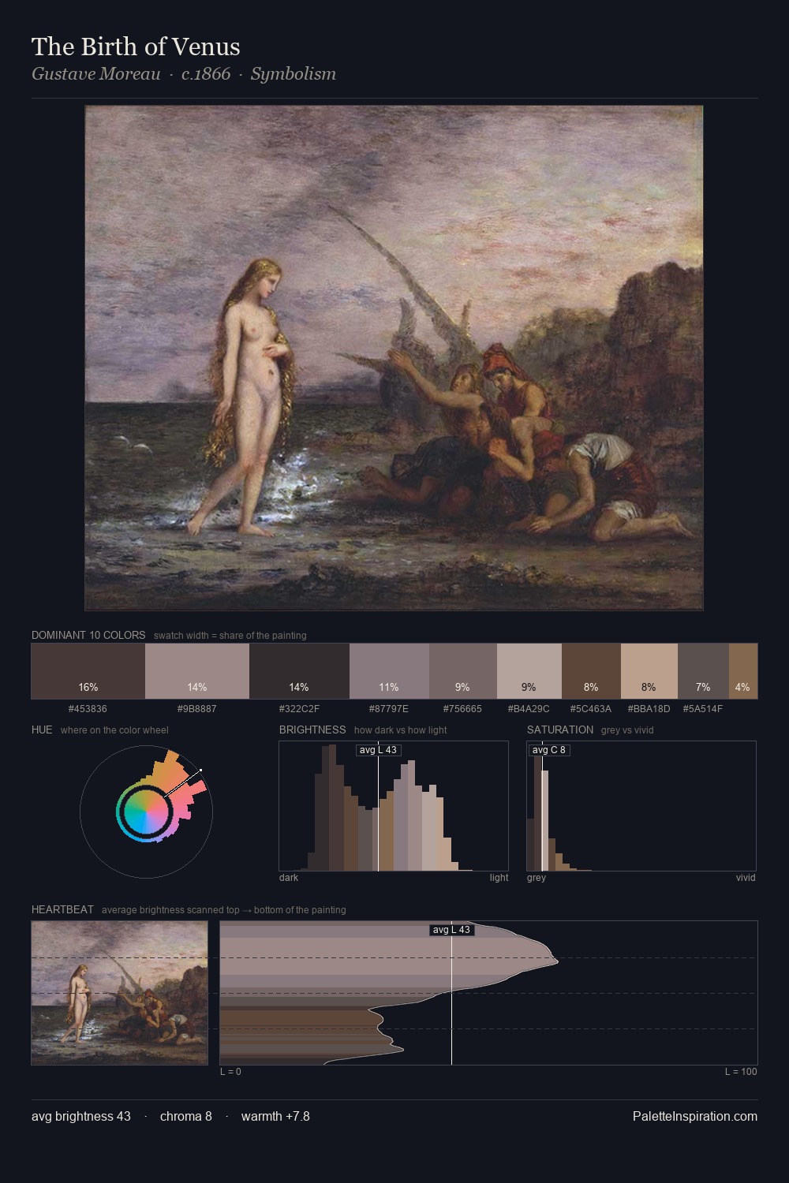This screenshot has width=789, height=1183.
Task: Click the 'HUE' section heading
Action: [42, 730]
